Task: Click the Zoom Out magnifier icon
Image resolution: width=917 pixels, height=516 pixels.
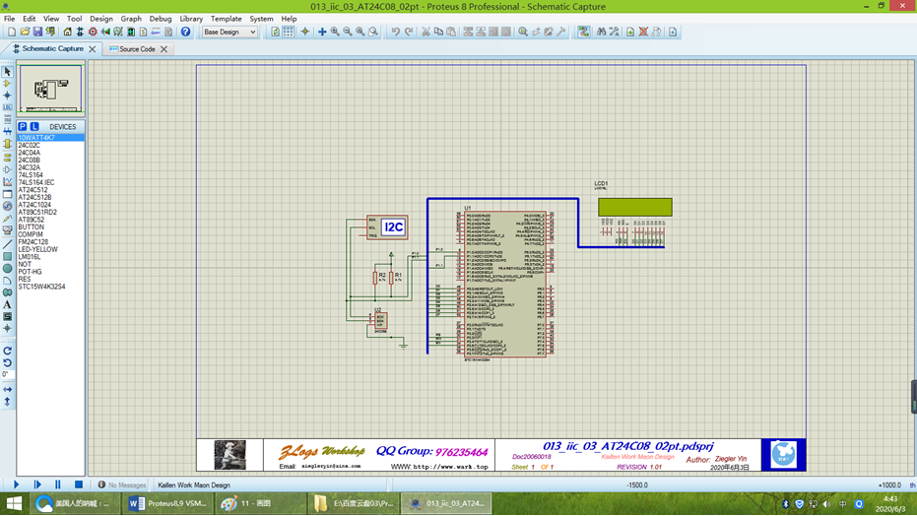Action: 348,32
